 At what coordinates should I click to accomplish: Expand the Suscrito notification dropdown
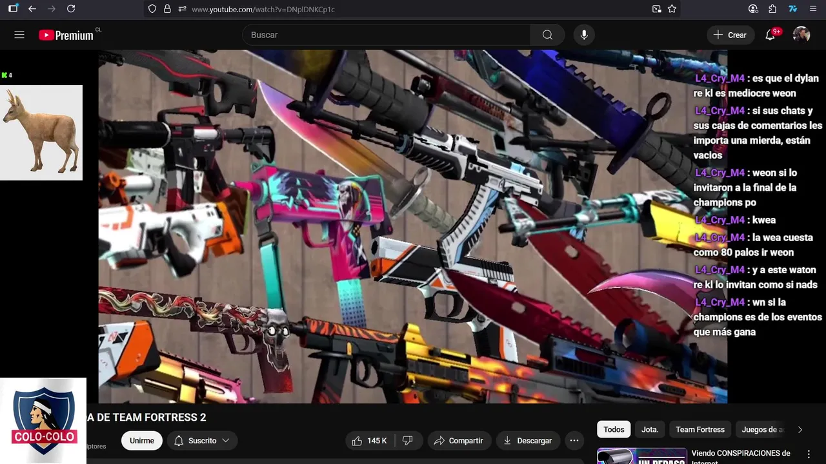click(x=203, y=441)
